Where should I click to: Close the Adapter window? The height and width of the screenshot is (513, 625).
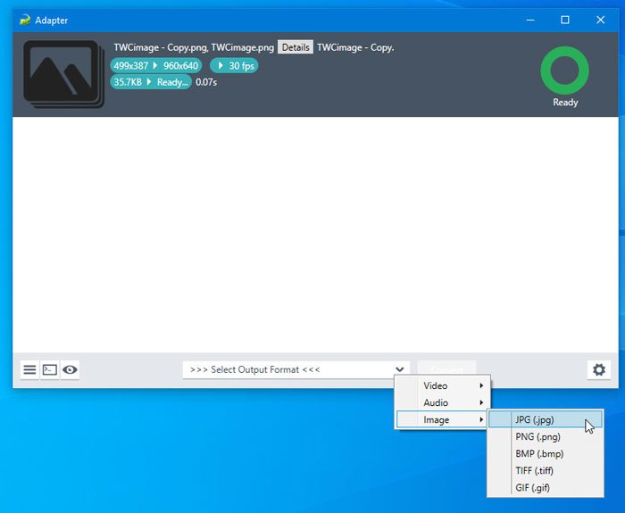[600, 20]
